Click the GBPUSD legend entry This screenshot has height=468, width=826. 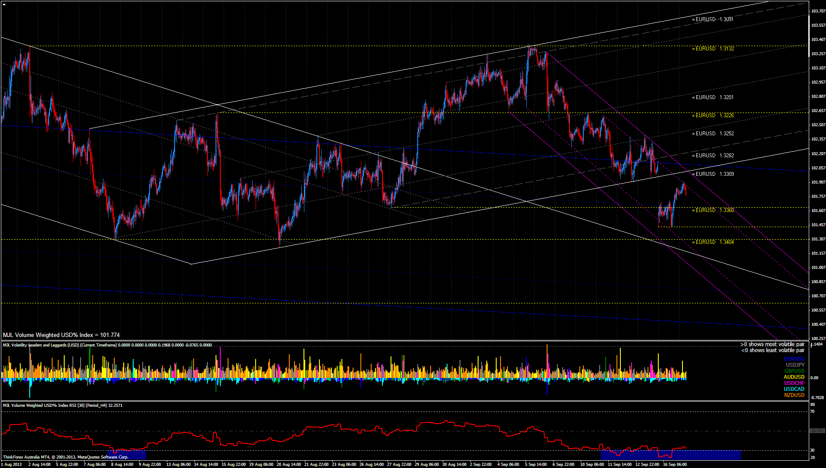click(795, 371)
